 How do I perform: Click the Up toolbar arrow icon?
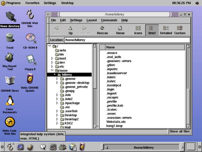(70, 28)
